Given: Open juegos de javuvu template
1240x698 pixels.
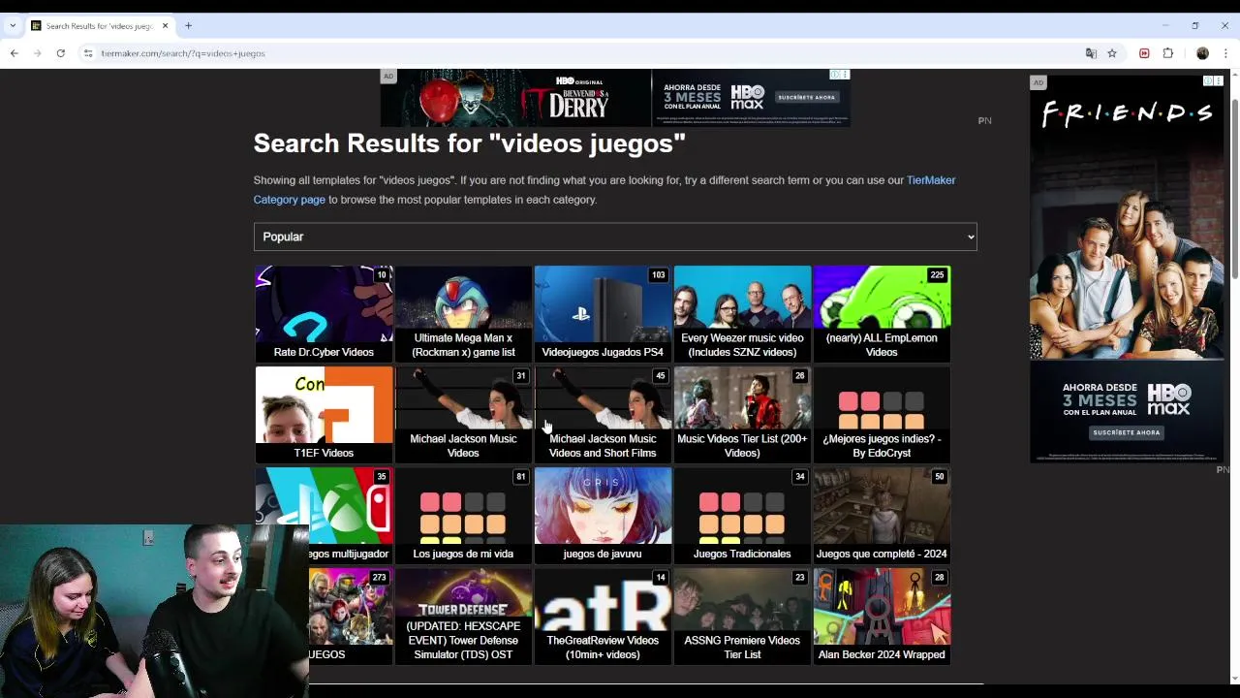Looking at the screenshot, I should tap(603, 515).
